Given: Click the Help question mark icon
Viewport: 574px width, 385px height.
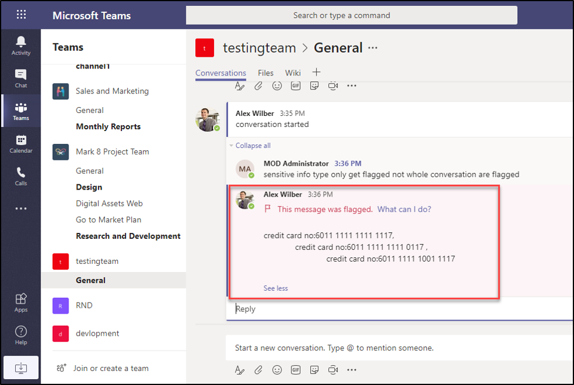Looking at the screenshot, I should (x=21, y=335).
